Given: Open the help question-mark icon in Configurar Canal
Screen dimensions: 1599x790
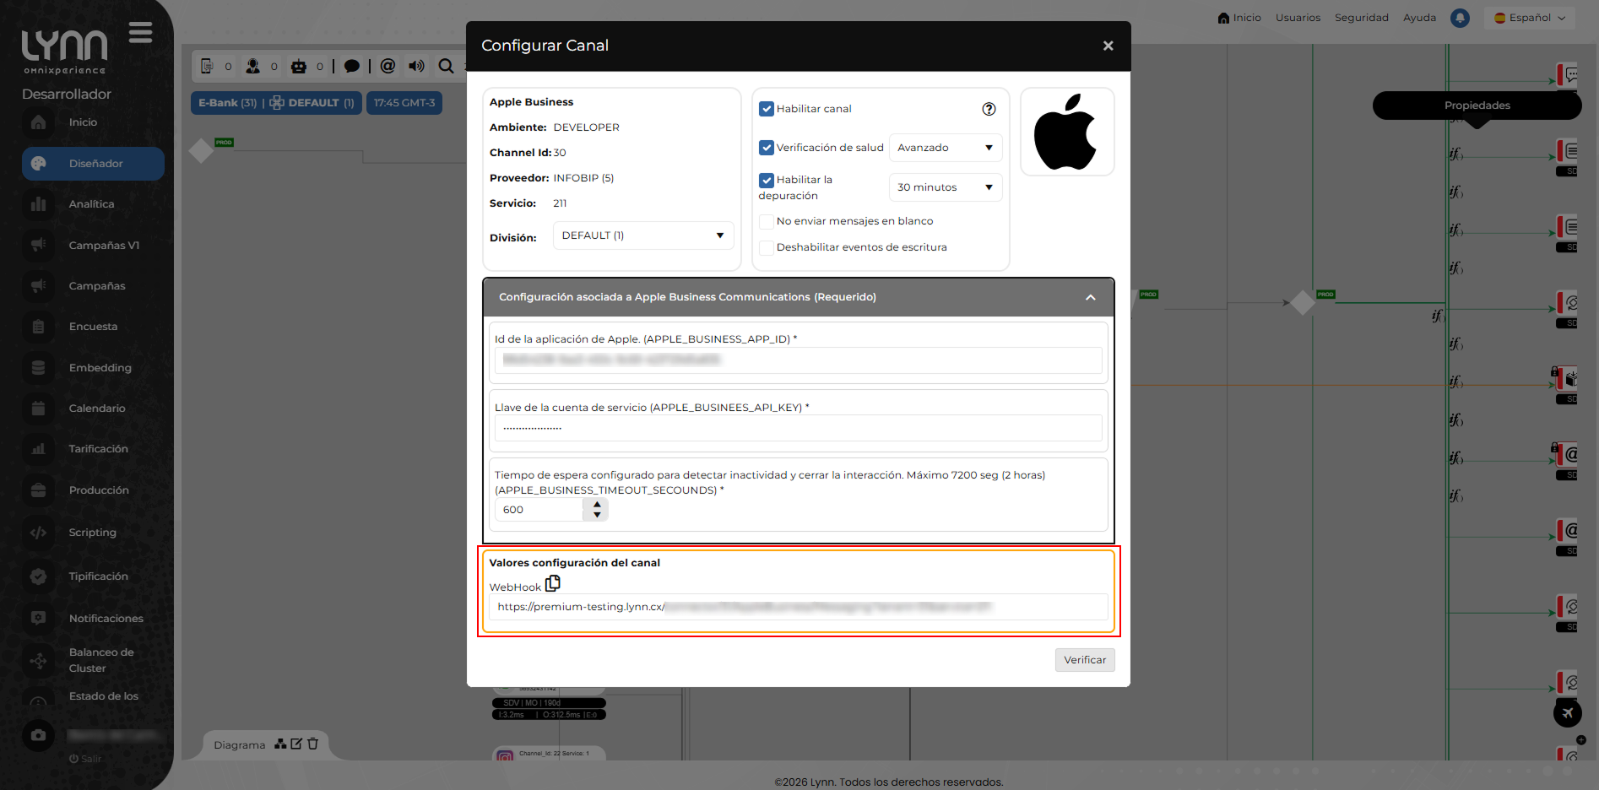Looking at the screenshot, I should point(989,109).
